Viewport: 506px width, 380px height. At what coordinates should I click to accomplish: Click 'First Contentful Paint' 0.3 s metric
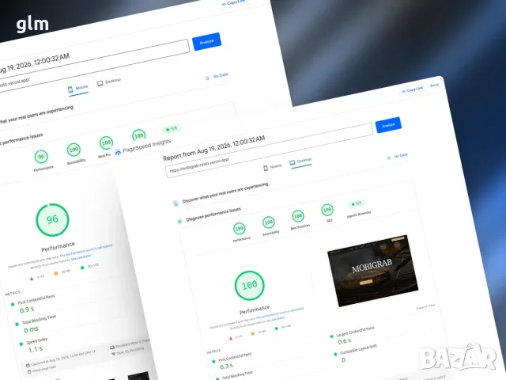(x=232, y=362)
